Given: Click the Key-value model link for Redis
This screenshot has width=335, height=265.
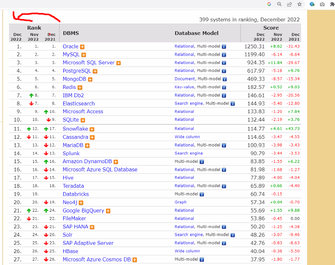Looking at the screenshot, I should pyautogui.click(x=184, y=87).
